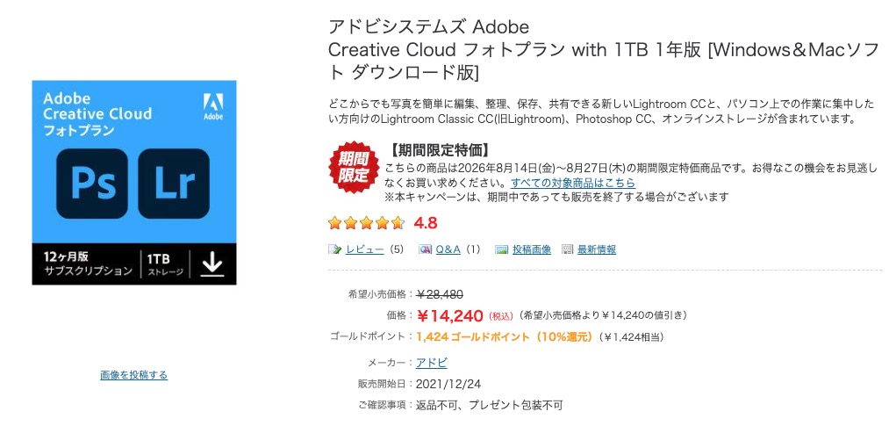Click the latest information news icon

pyautogui.click(x=568, y=249)
